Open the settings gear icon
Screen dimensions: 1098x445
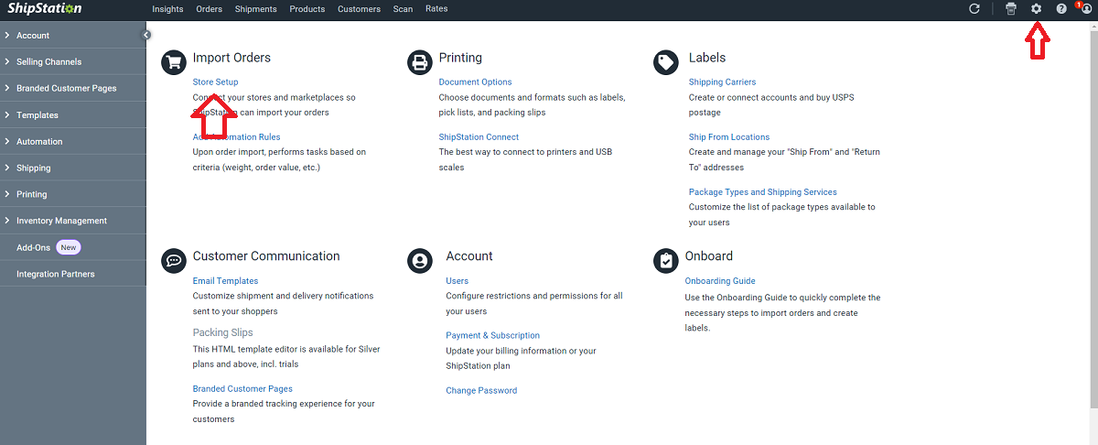tap(1037, 9)
